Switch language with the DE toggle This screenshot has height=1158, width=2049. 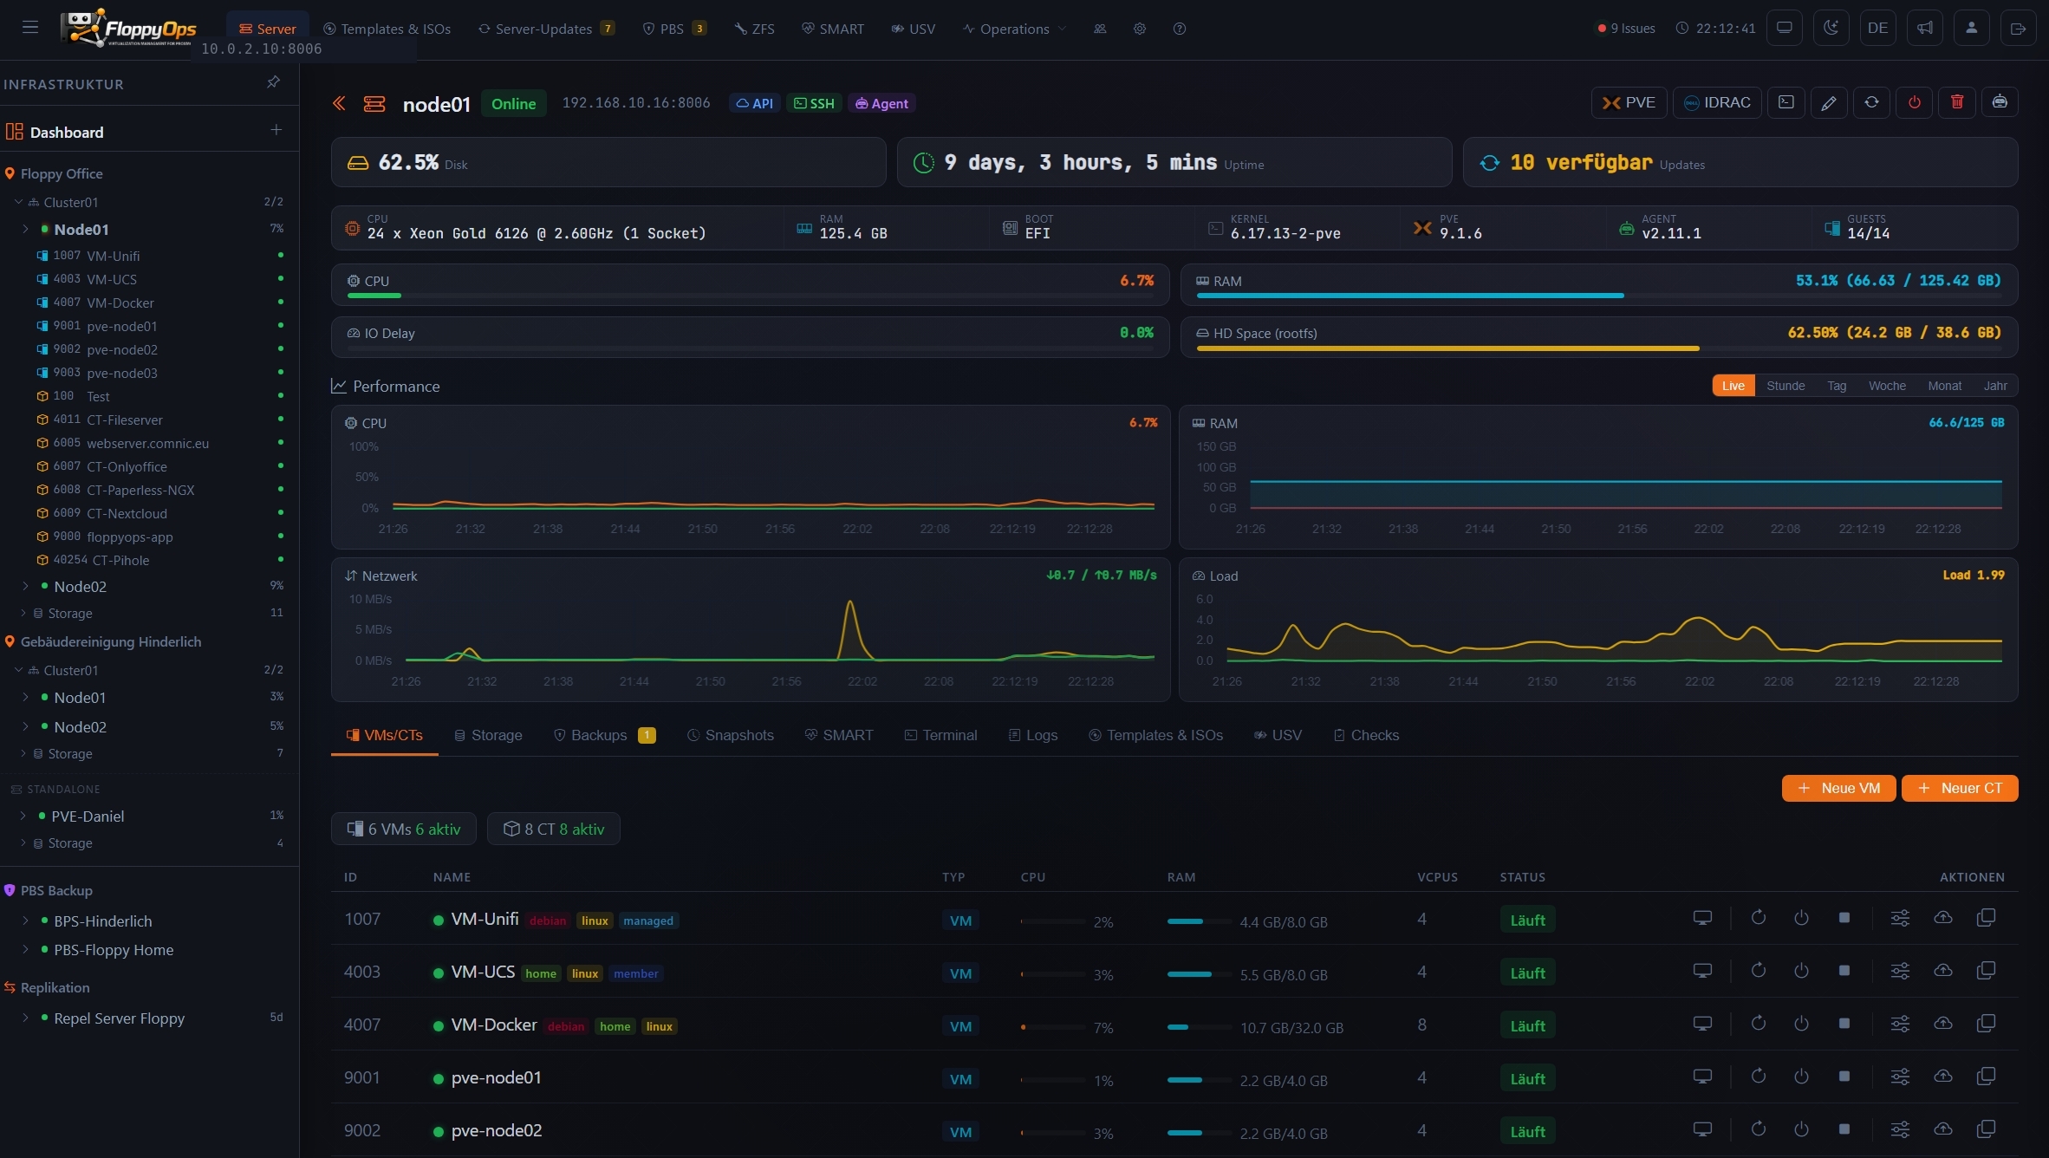tap(1877, 28)
